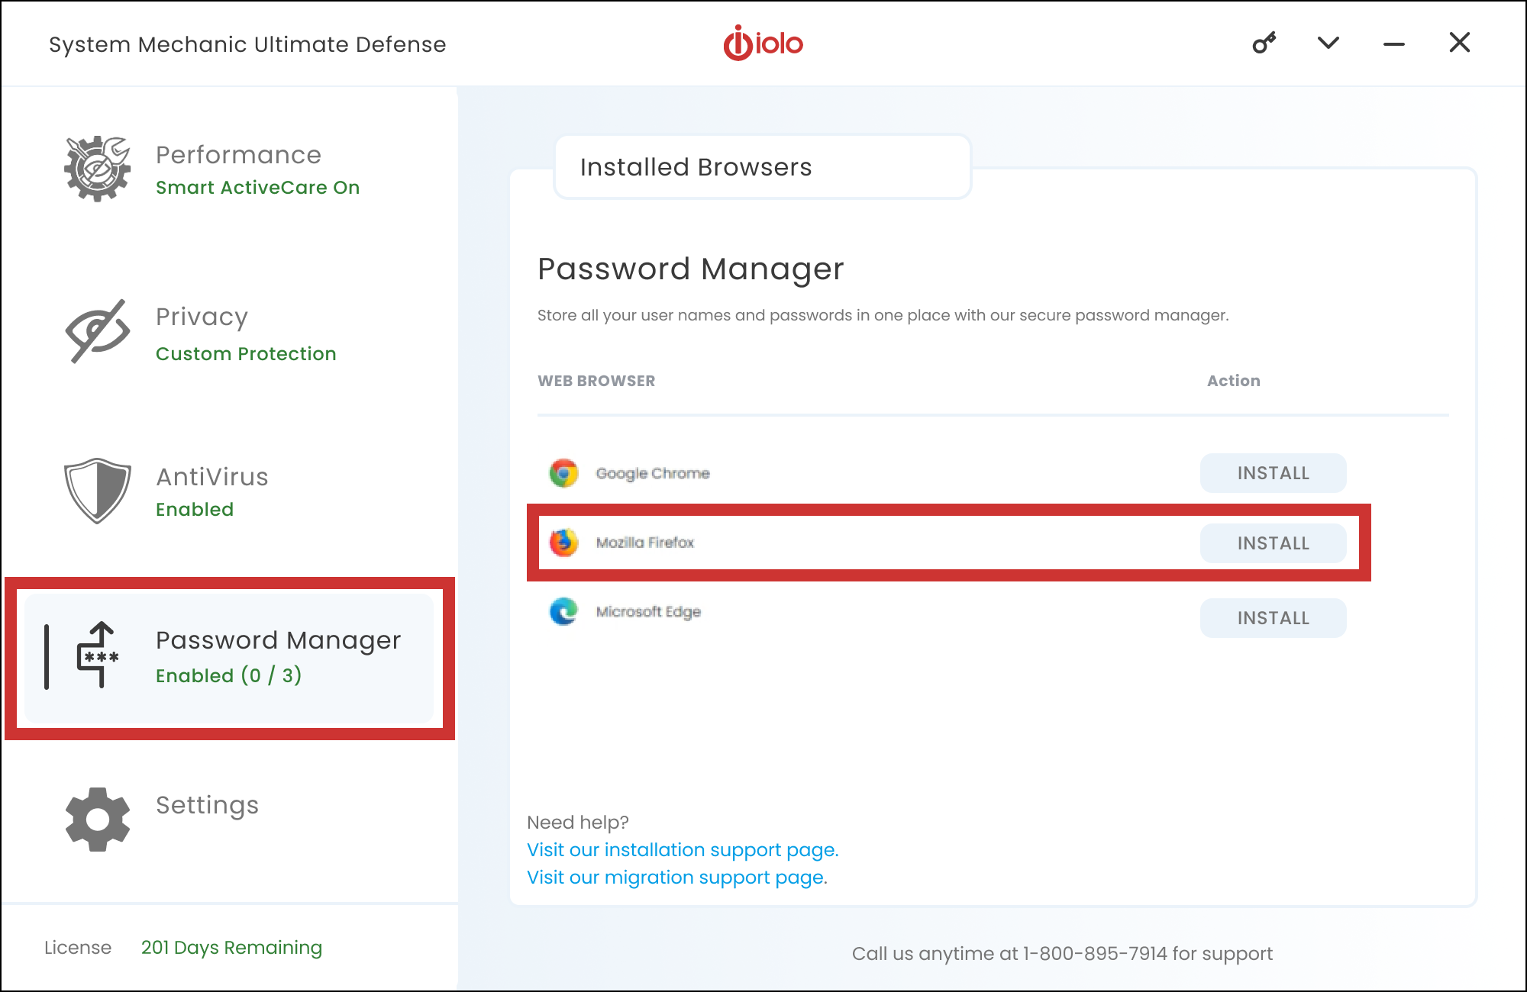Minimize the System Mechanic window
The width and height of the screenshot is (1527, 992).
pos(1393,44)
